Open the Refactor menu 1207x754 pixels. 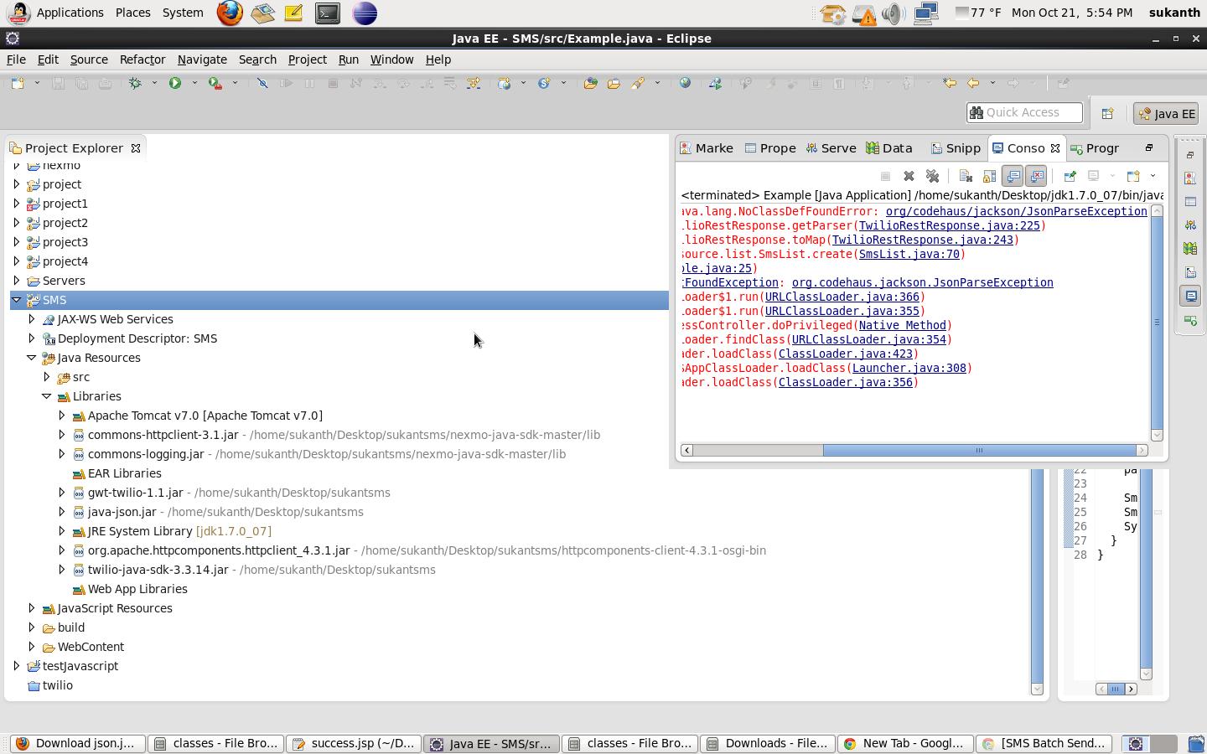point(142,59)
